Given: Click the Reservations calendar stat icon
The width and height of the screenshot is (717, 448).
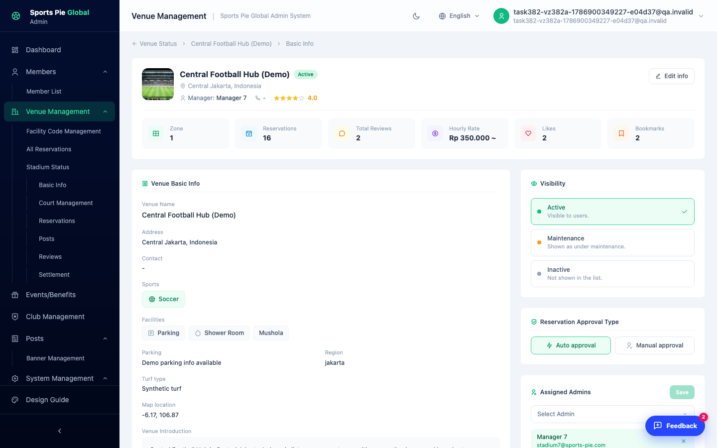Looking at the screenshot, I should pos(249,133).
